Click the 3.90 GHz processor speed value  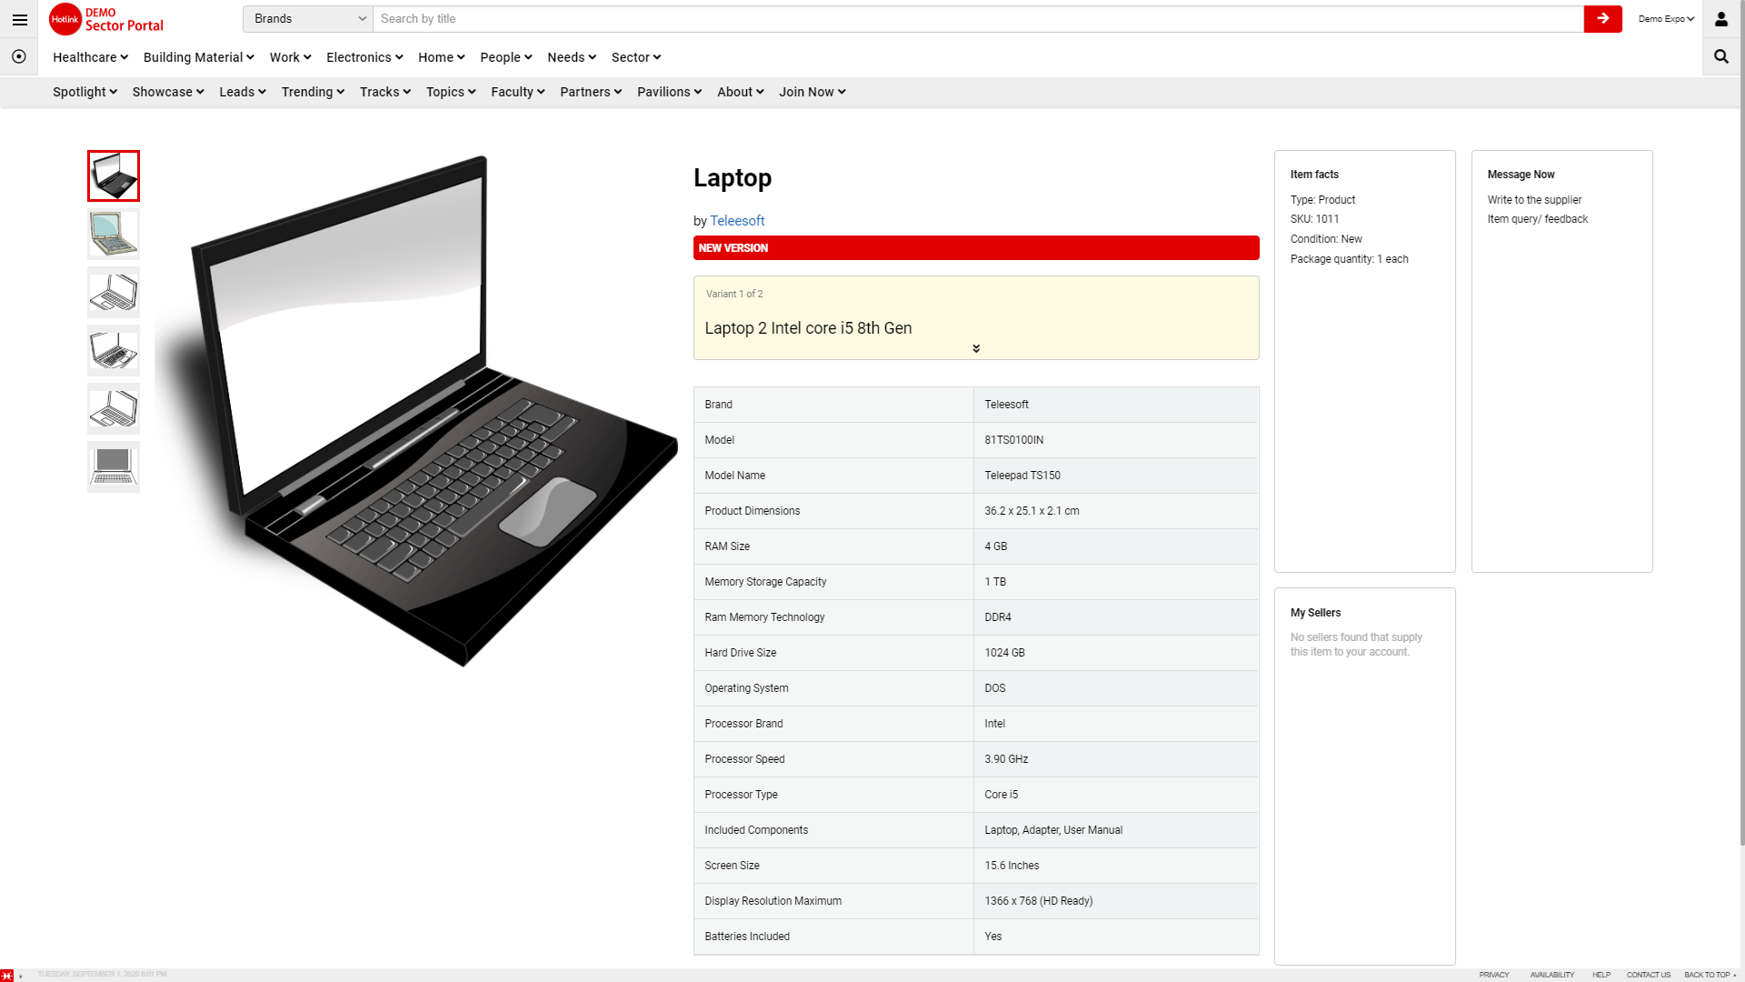coord(1006,759)
